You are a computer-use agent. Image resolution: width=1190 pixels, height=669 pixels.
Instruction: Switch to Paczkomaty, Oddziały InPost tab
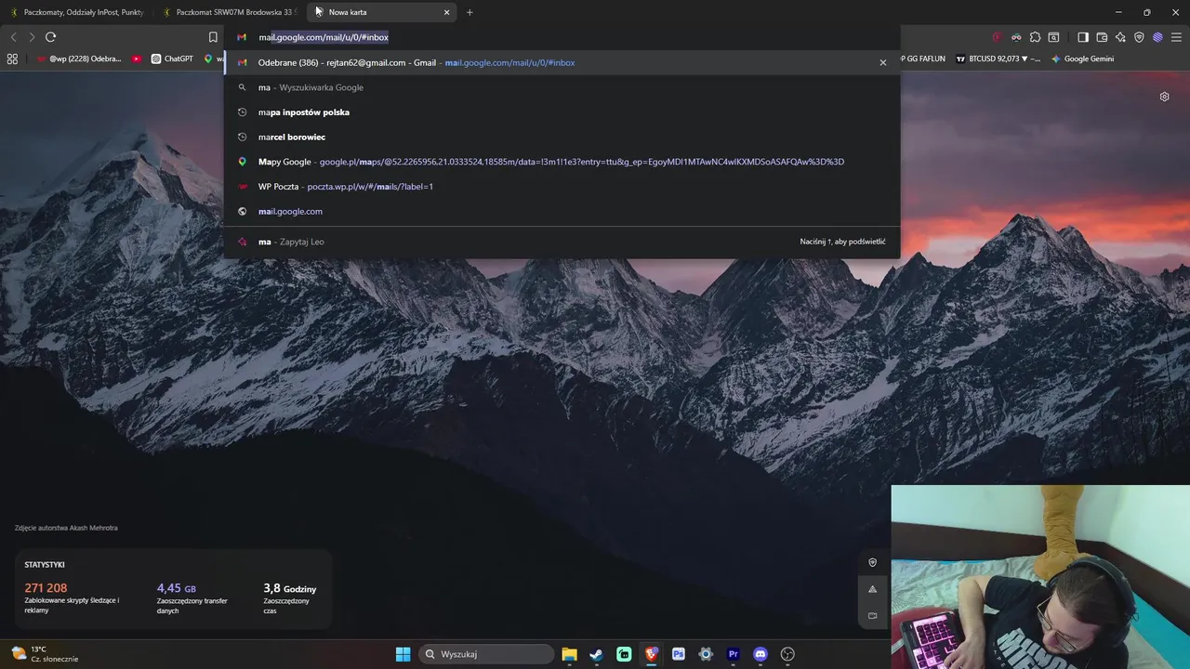coord(76,12)
